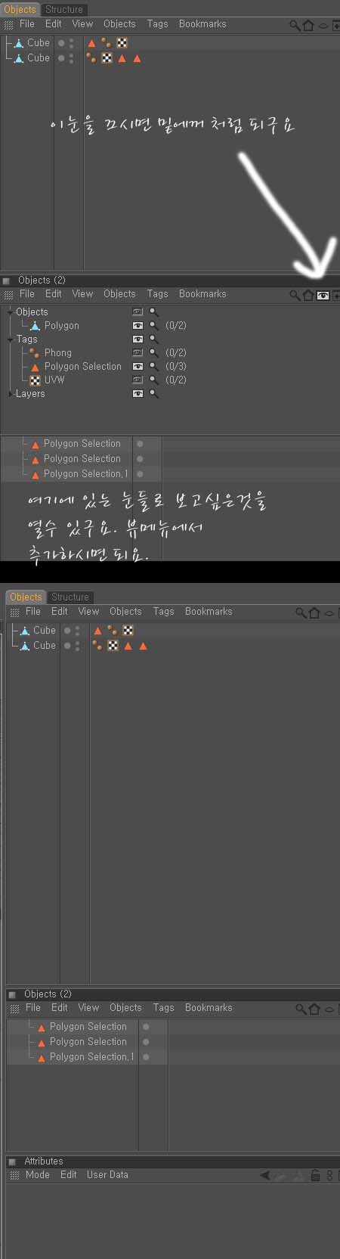This screenshot has width=340, height=1259.
Task: Expand the Layers category in the filter tree
Action: point(11,393)
